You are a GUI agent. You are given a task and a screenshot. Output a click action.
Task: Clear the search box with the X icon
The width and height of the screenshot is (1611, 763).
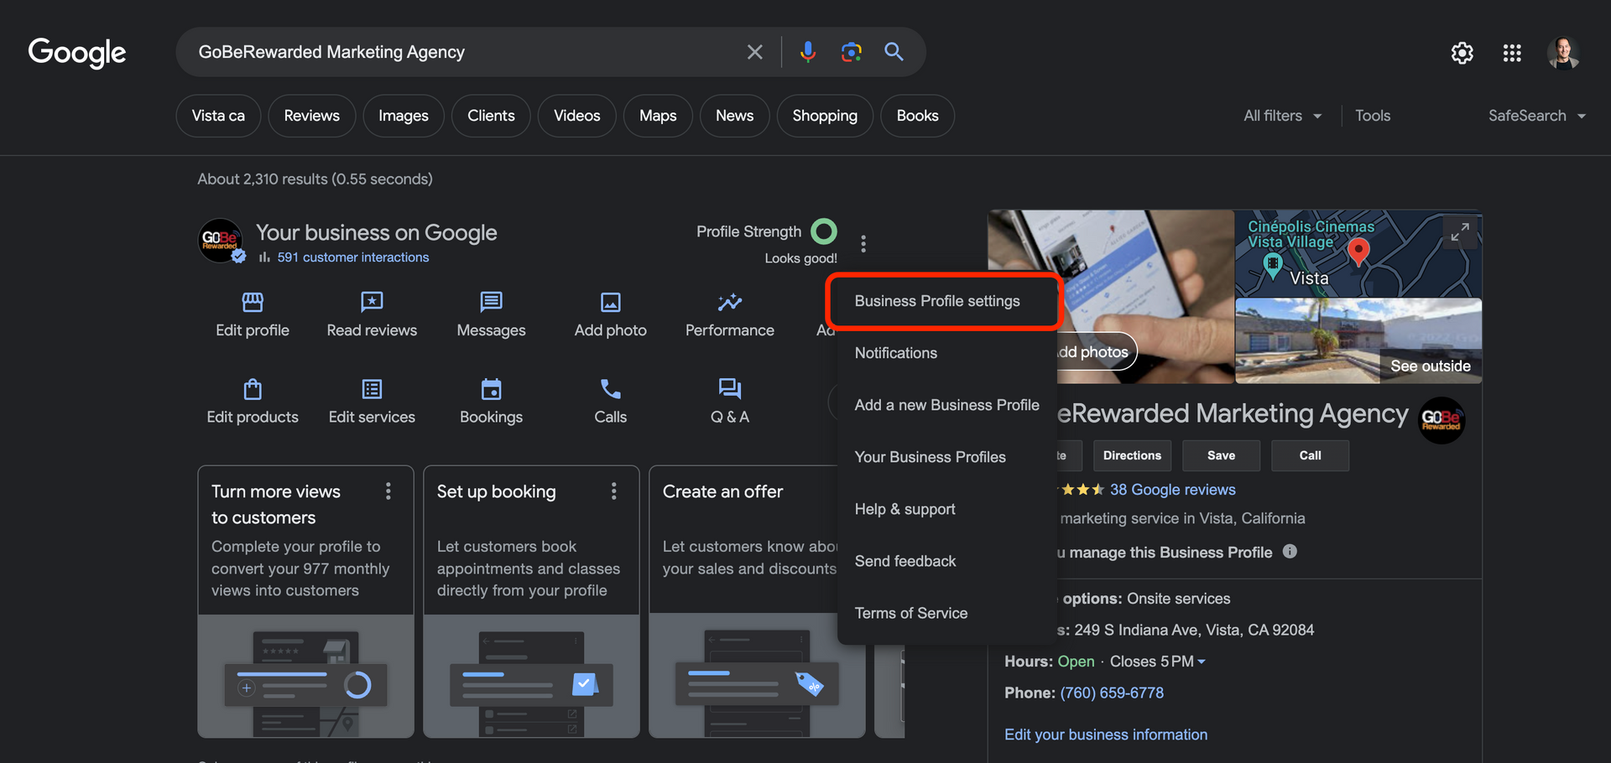point(754,52)
